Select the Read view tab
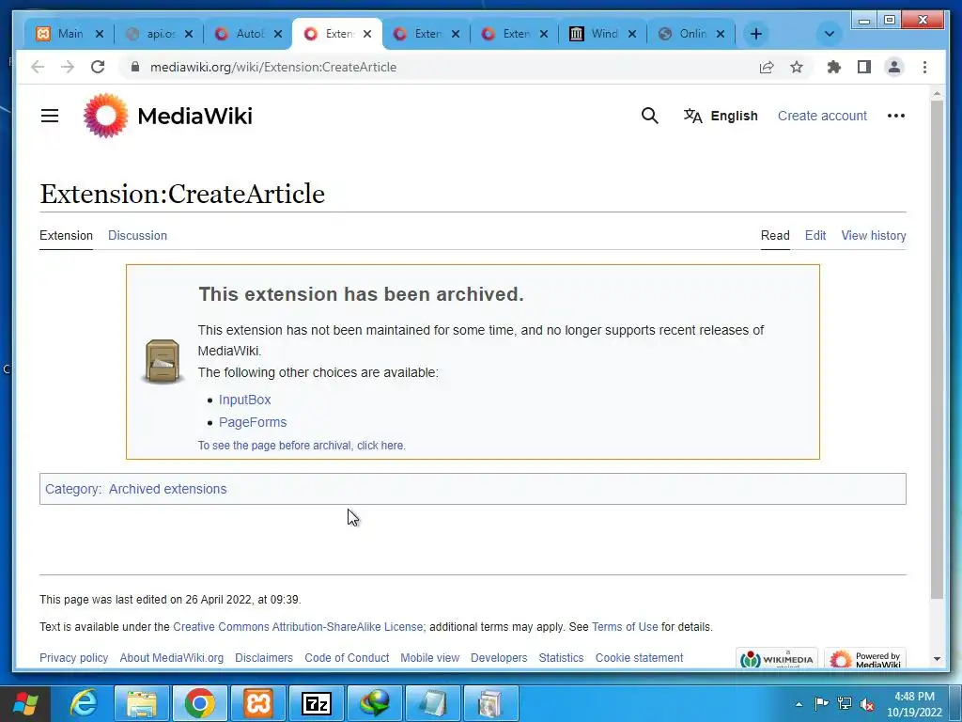 pyautogui.click(x=775, y=235)
